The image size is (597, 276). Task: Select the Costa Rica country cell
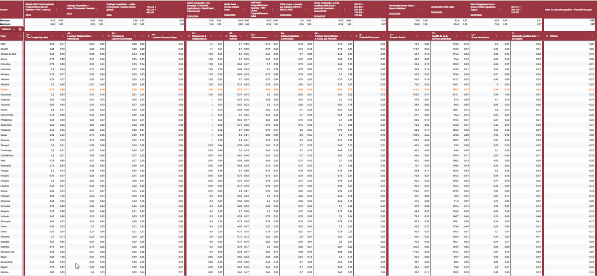coord(11,124)
